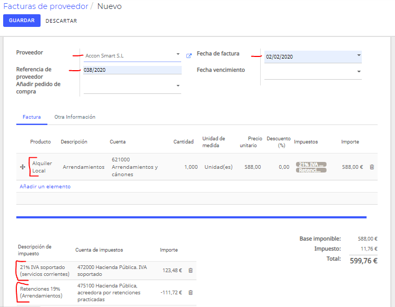Click the Retenci... tax tag
The height and width of the screenshot is (307, 395).
pos(311,170)
